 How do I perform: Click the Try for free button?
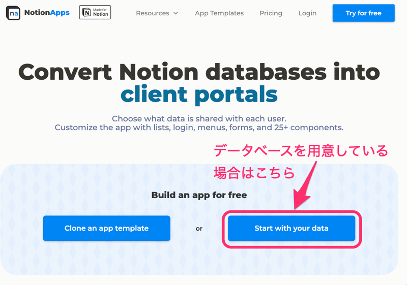[363, 13]
